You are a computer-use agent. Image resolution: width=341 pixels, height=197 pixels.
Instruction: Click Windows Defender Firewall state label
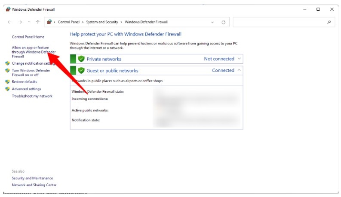[x=98, y=92]
